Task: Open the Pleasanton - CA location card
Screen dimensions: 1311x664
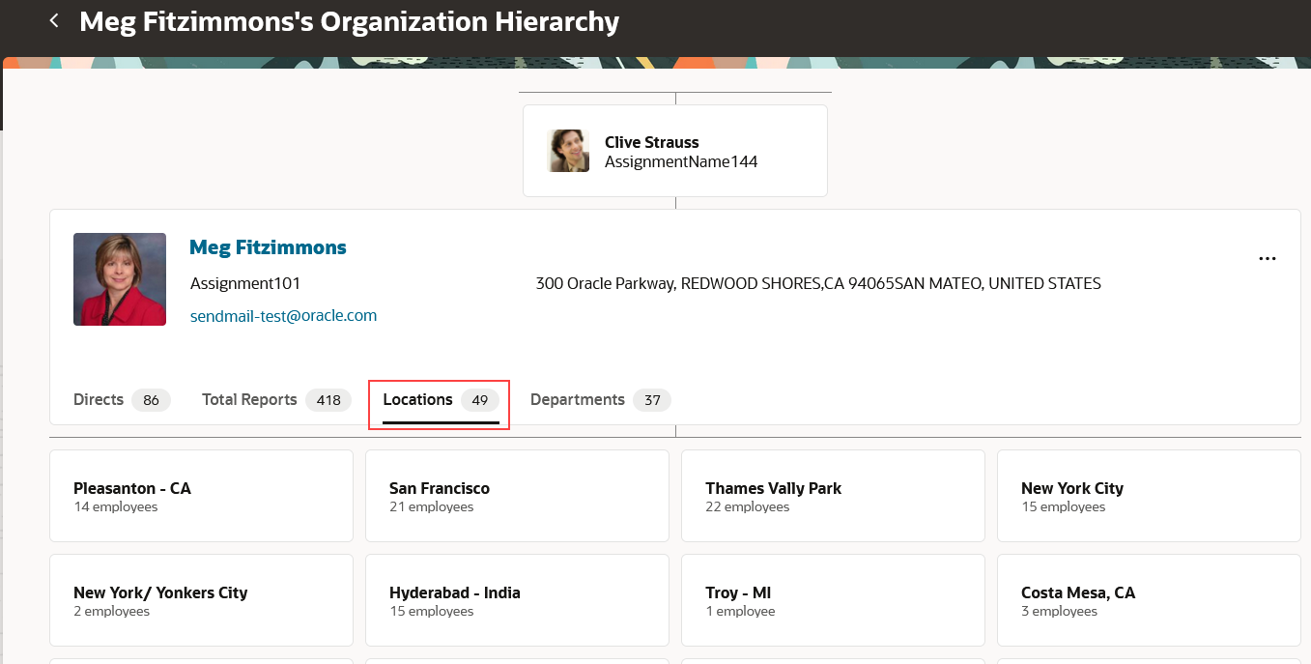Action: [201, 496]
